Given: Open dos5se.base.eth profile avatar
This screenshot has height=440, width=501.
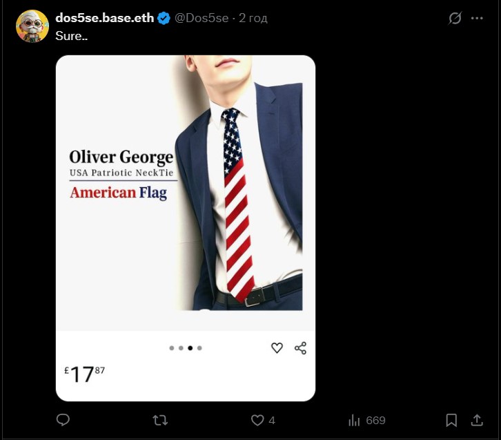Looking at the screenshot, I should point(32,27).
